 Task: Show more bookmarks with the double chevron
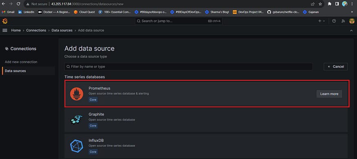click(352, 12)
